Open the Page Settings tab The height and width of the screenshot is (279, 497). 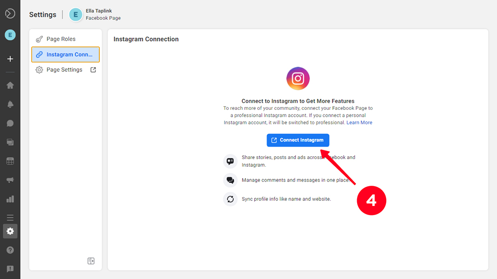[65, 70]
